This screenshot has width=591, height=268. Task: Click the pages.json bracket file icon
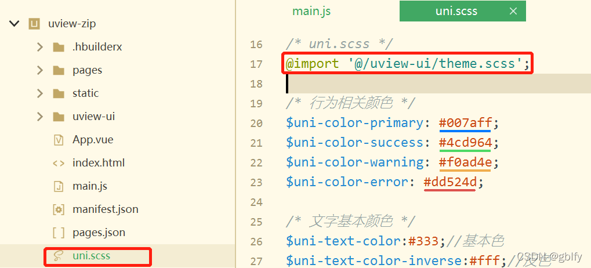[x=59, y=233]
